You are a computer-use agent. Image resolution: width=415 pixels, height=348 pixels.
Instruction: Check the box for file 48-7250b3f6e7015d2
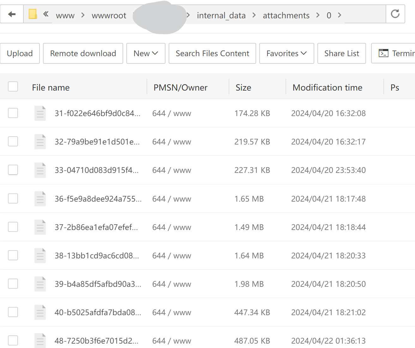pos(13,340)
